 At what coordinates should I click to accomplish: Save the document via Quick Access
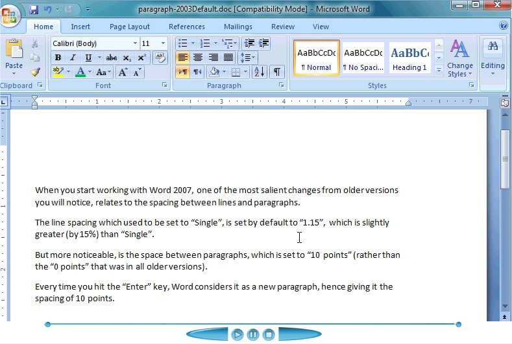(x=34, y=10)
